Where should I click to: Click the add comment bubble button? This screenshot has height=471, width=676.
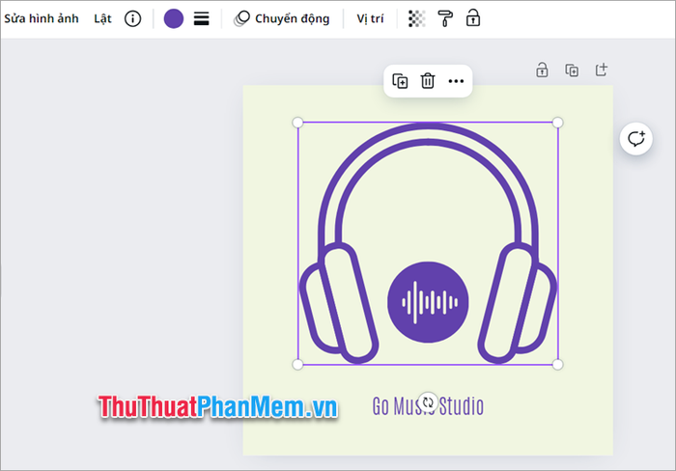pyautogui.click(x=635, y=139)
